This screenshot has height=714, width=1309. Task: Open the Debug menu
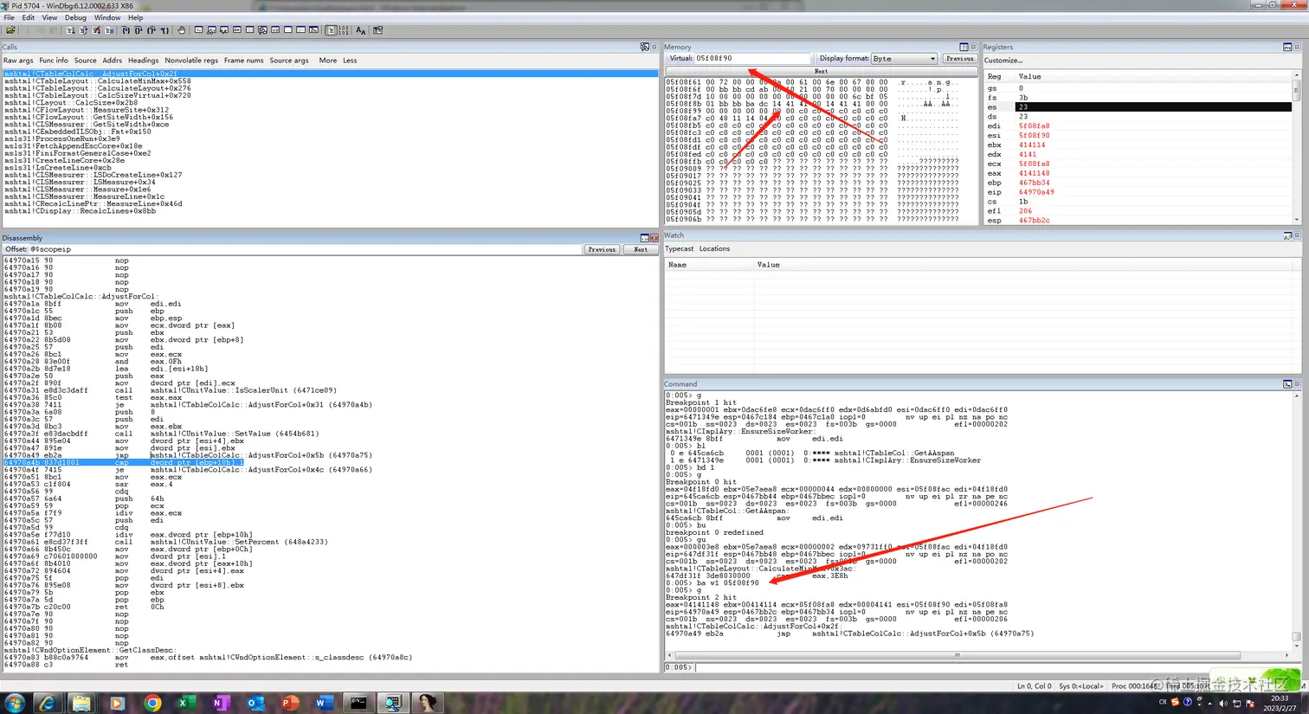click(x=75, y=17)
